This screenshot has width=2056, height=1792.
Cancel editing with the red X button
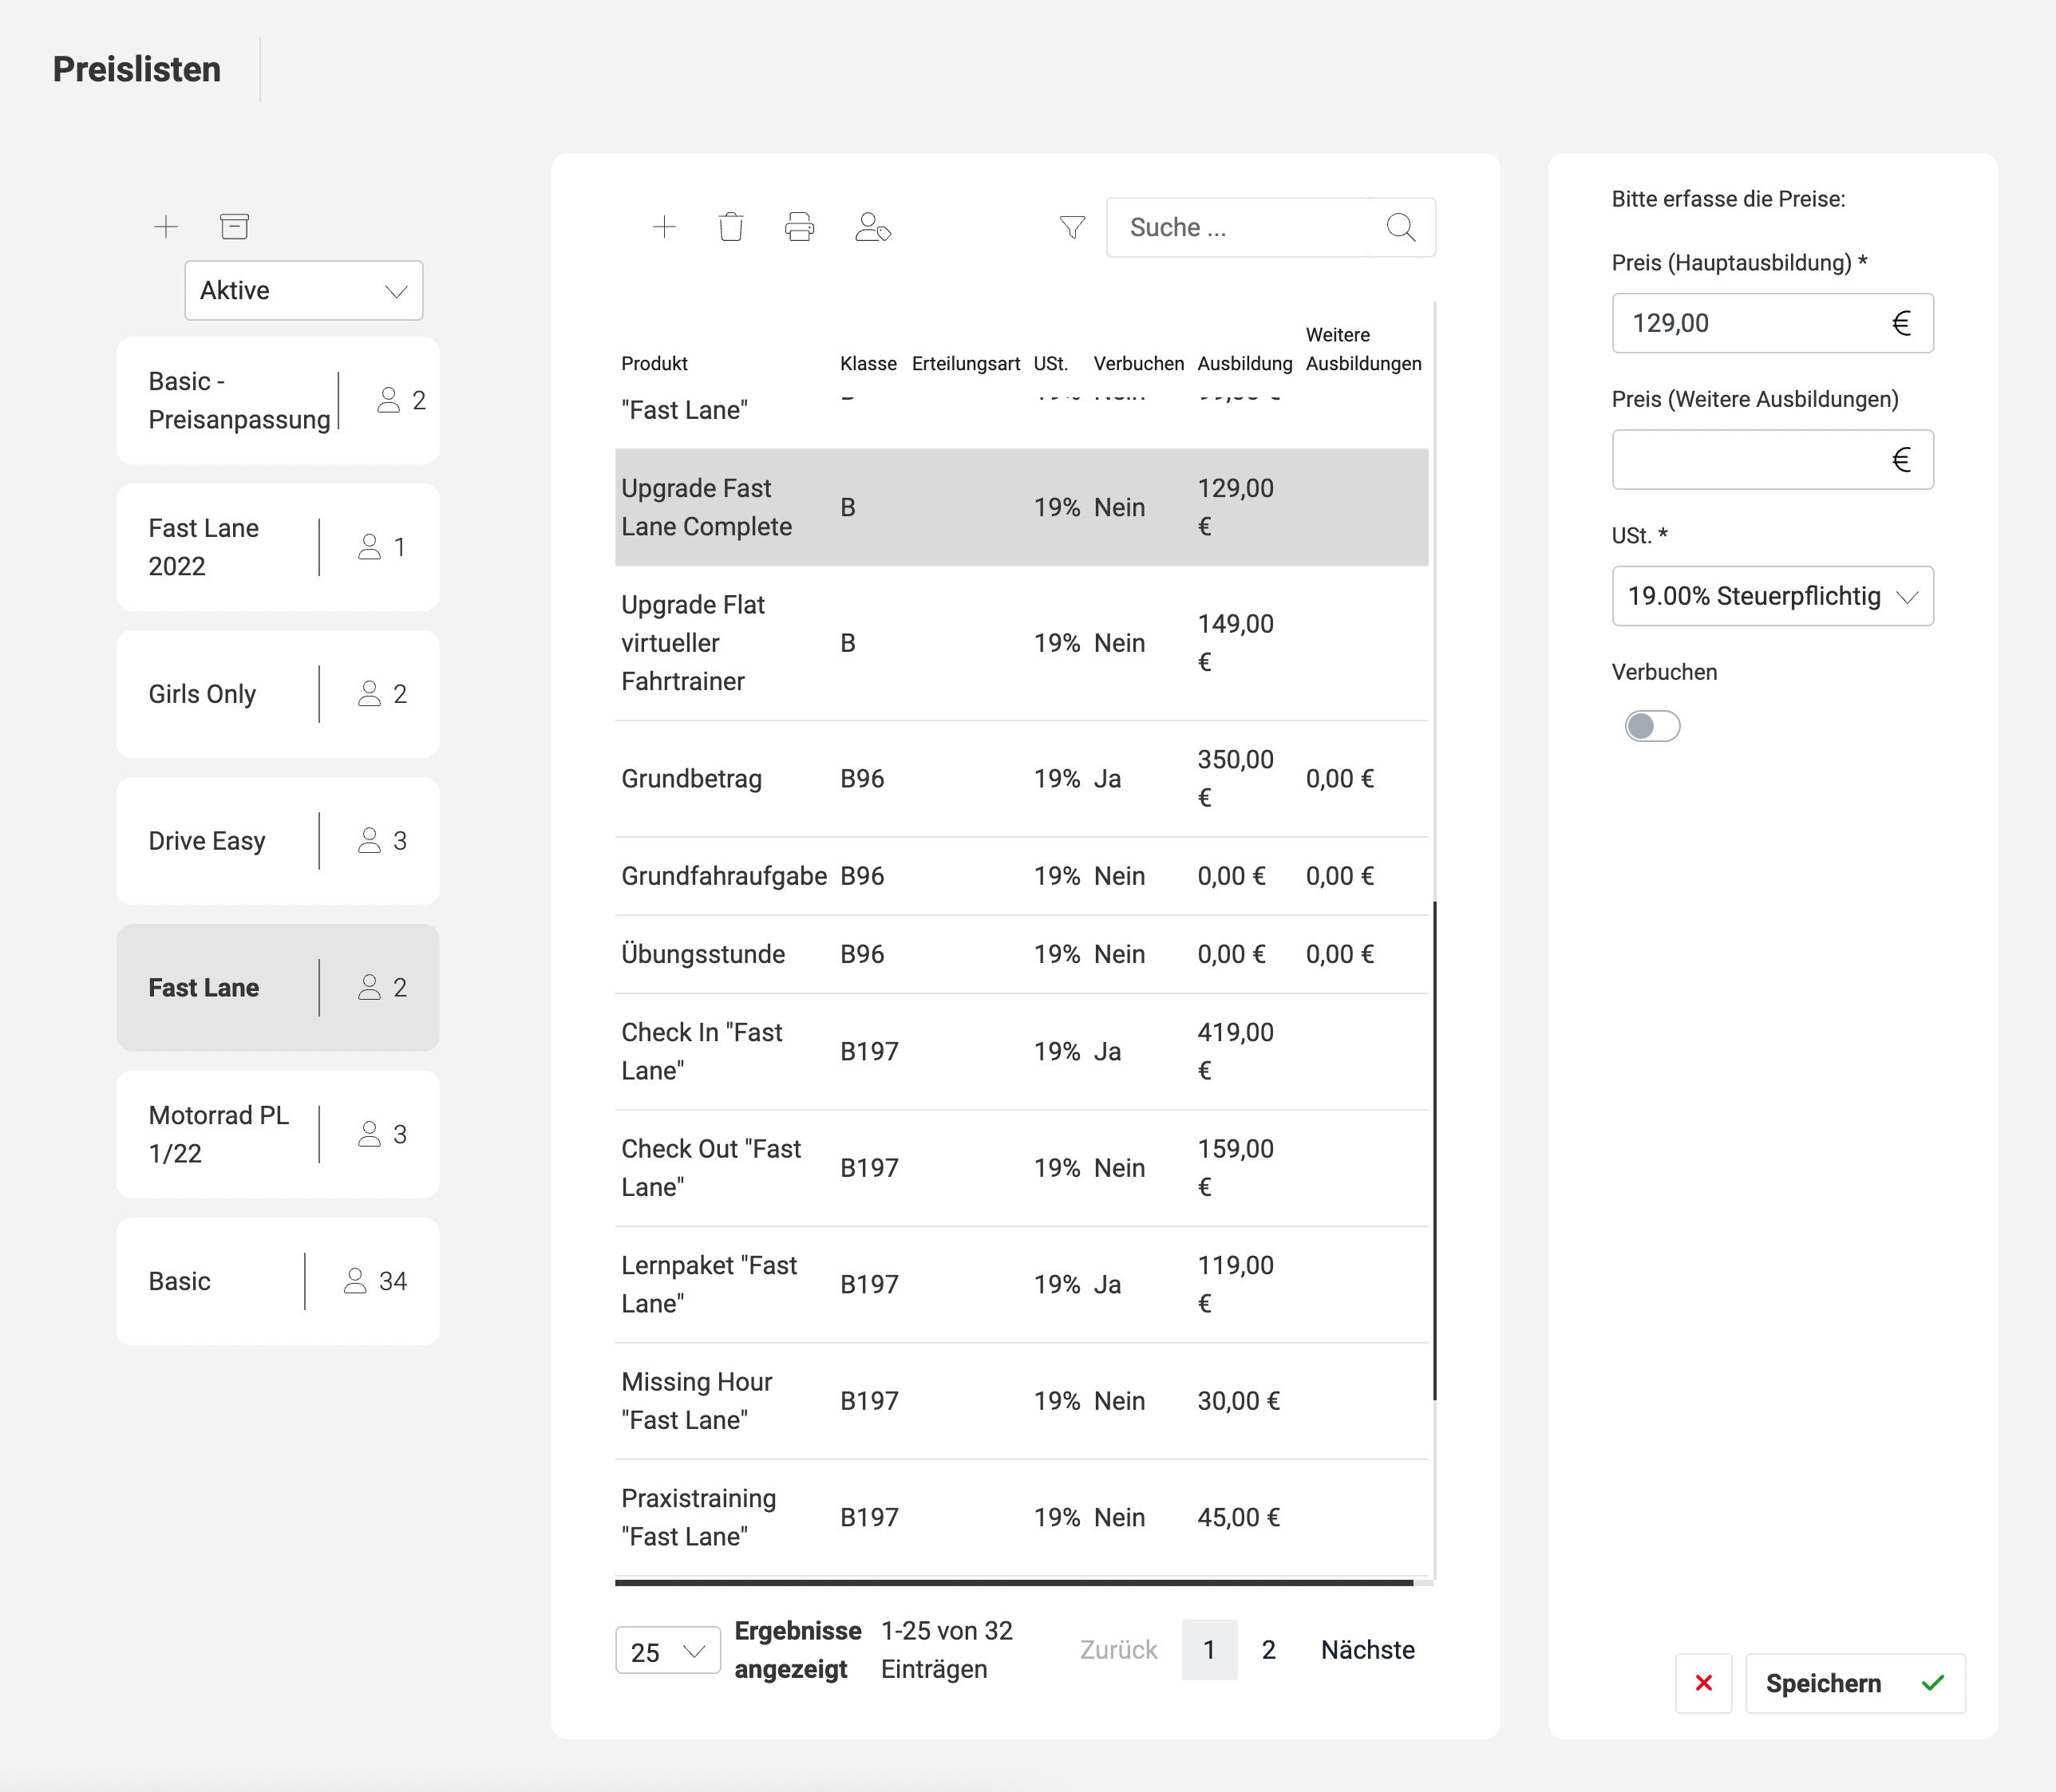1703,1684
